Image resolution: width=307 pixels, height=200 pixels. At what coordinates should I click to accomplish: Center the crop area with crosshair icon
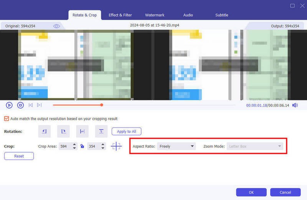116,147
